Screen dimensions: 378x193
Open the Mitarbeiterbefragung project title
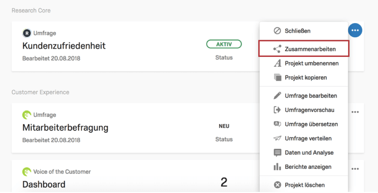[x=65, y=127]
